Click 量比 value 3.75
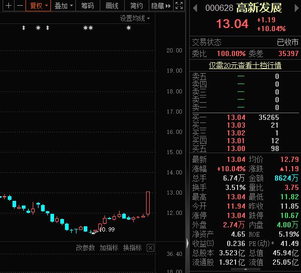Screen dimensions: 301x273 point(292,187)
